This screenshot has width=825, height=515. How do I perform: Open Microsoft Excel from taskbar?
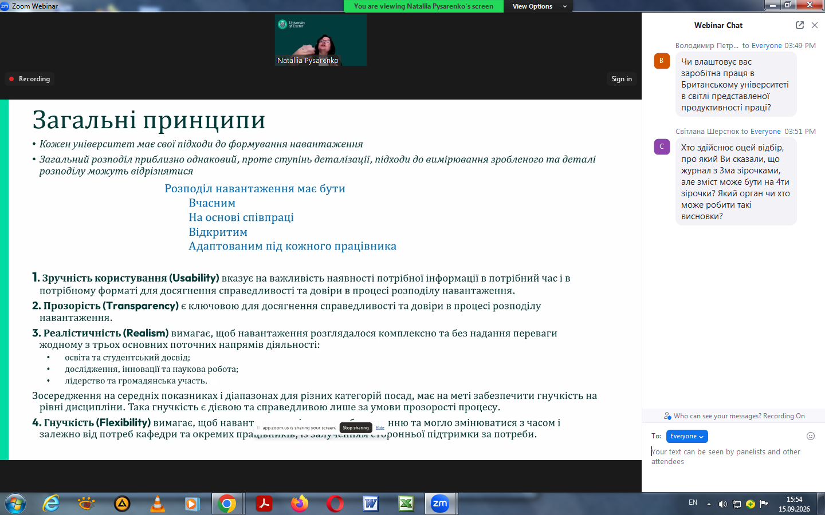(406, 504)
